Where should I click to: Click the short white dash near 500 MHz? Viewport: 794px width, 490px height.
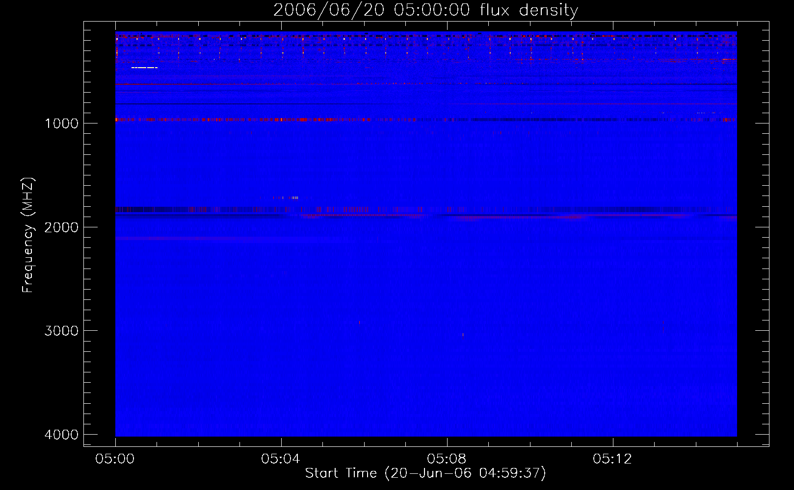[x=144, y=68]
